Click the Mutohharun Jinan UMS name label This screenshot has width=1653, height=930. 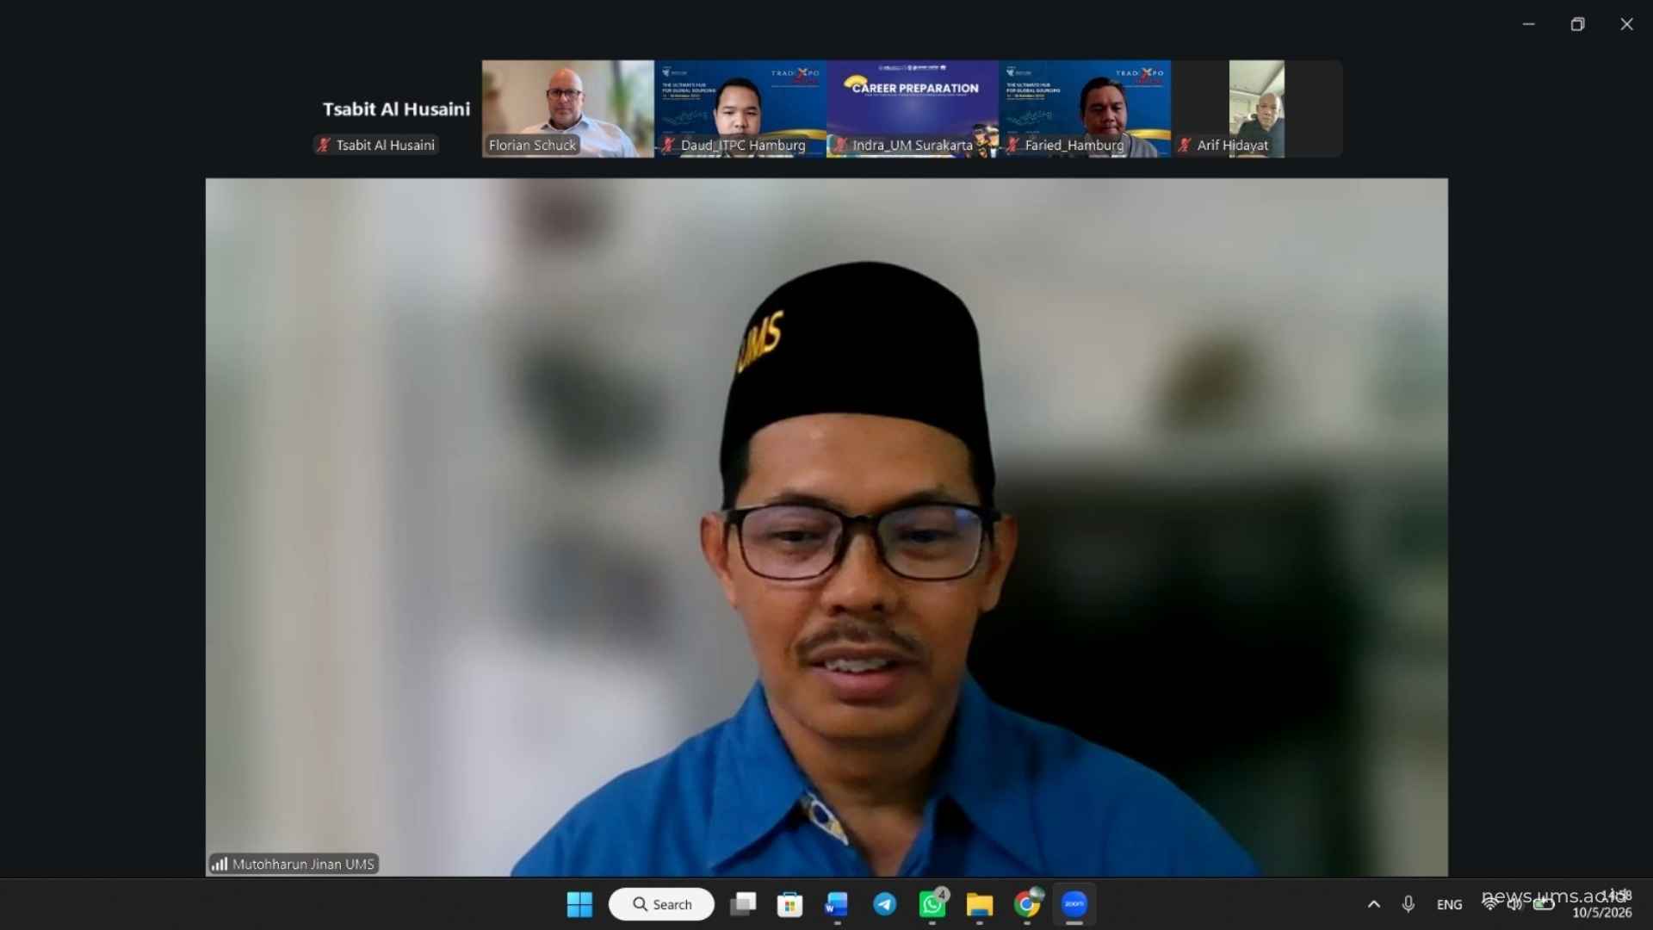point(303,864)
